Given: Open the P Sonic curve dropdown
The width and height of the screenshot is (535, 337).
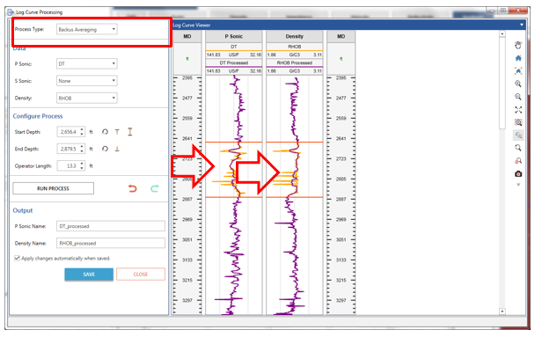Looking at the screenshot, I should tap(86, 63).
